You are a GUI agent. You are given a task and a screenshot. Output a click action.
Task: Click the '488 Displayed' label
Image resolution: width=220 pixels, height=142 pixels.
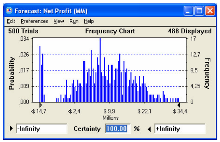pos(190,31)
